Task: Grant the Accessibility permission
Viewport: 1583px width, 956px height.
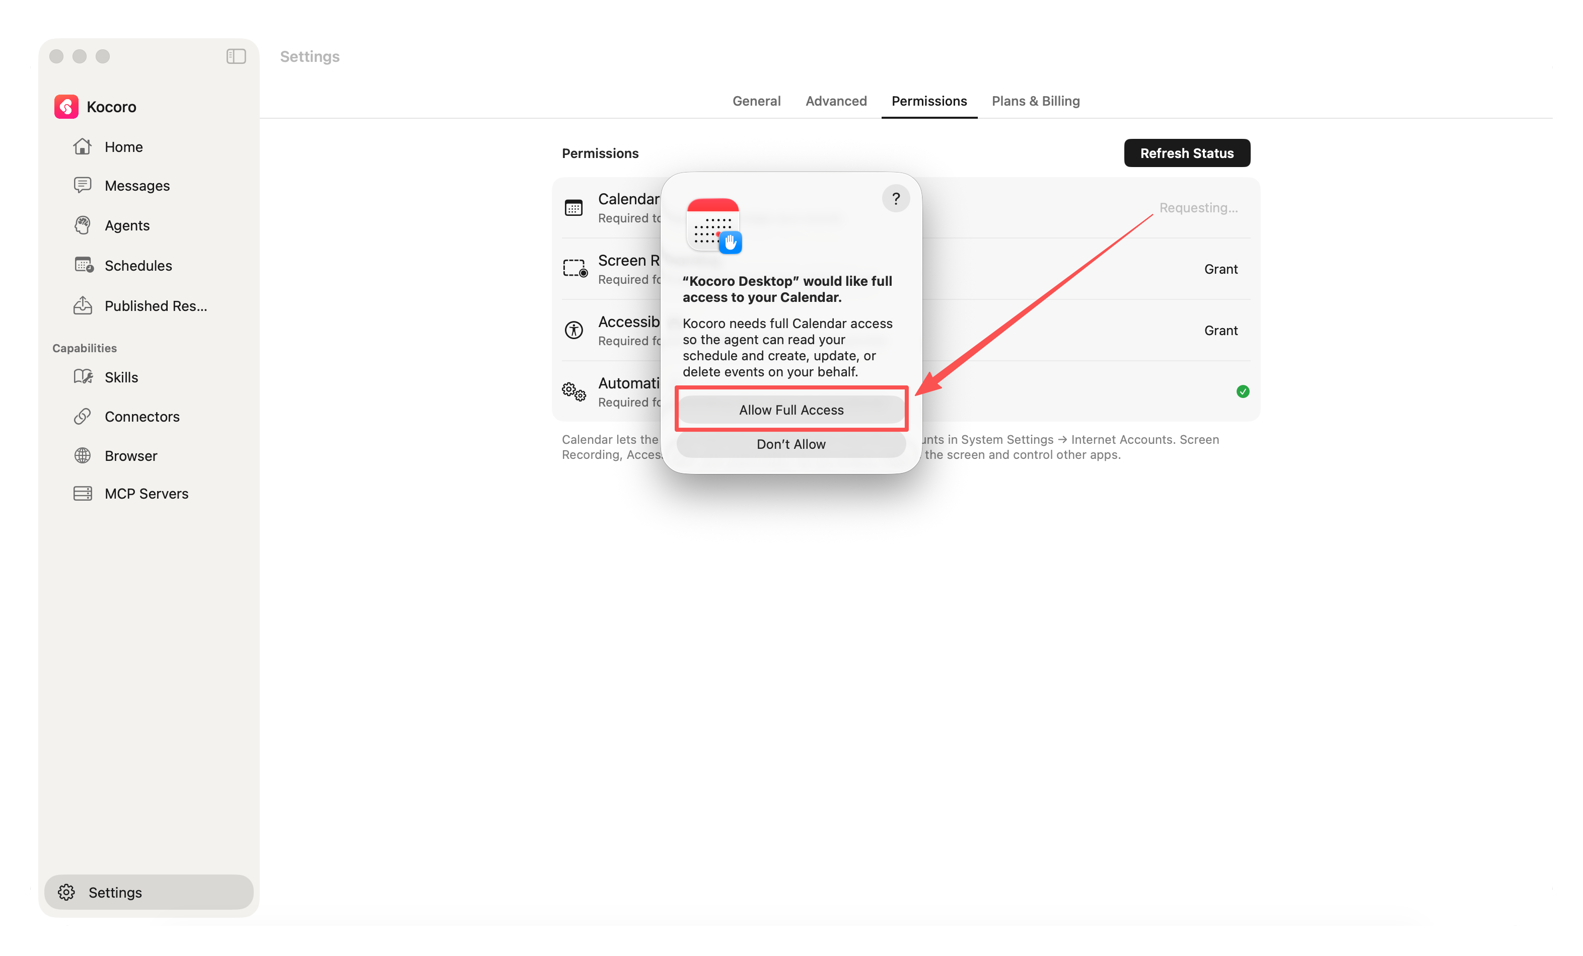Action: [1220, 330]
